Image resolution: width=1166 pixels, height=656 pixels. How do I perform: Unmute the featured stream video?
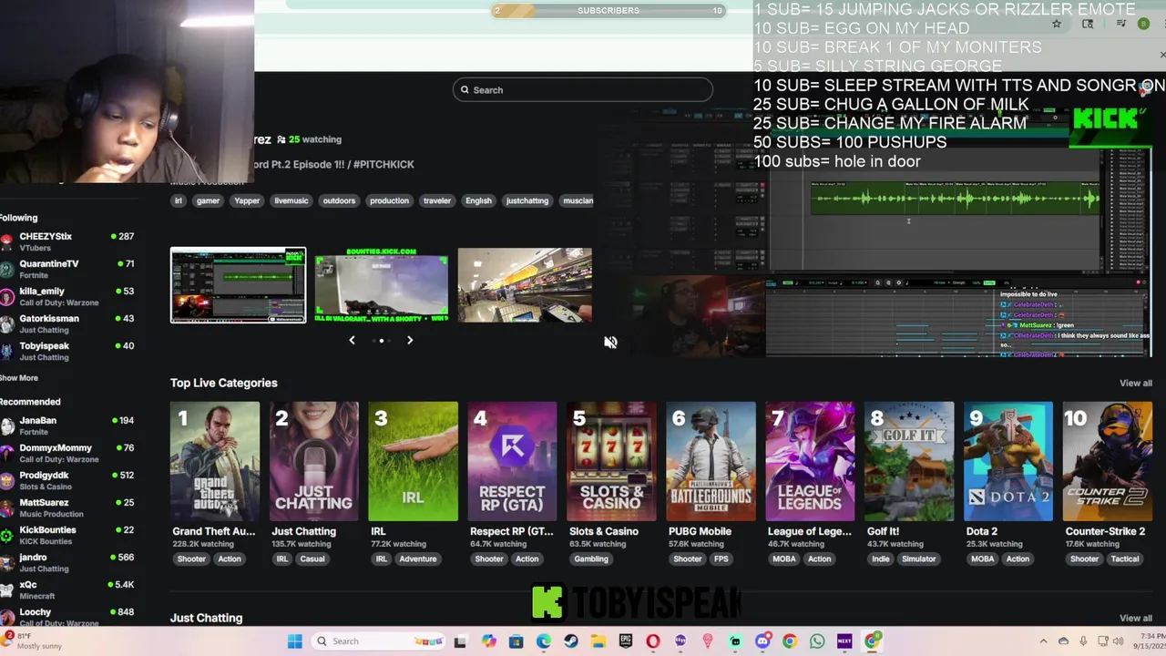click(x=610, y=343)
